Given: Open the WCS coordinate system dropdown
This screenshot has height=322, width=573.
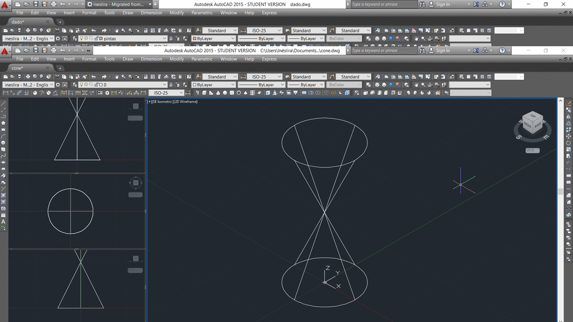Looking at the screenshot, I should tap(532, 150).
